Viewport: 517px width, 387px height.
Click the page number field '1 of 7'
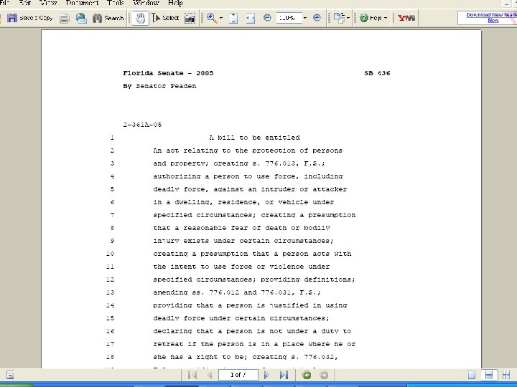point(238,375)
